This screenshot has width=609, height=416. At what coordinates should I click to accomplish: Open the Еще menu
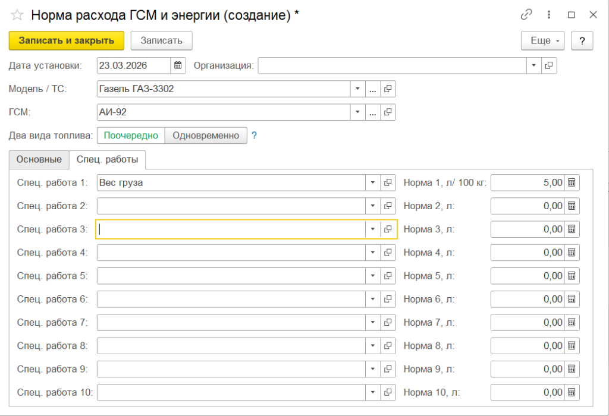point(542,40)
